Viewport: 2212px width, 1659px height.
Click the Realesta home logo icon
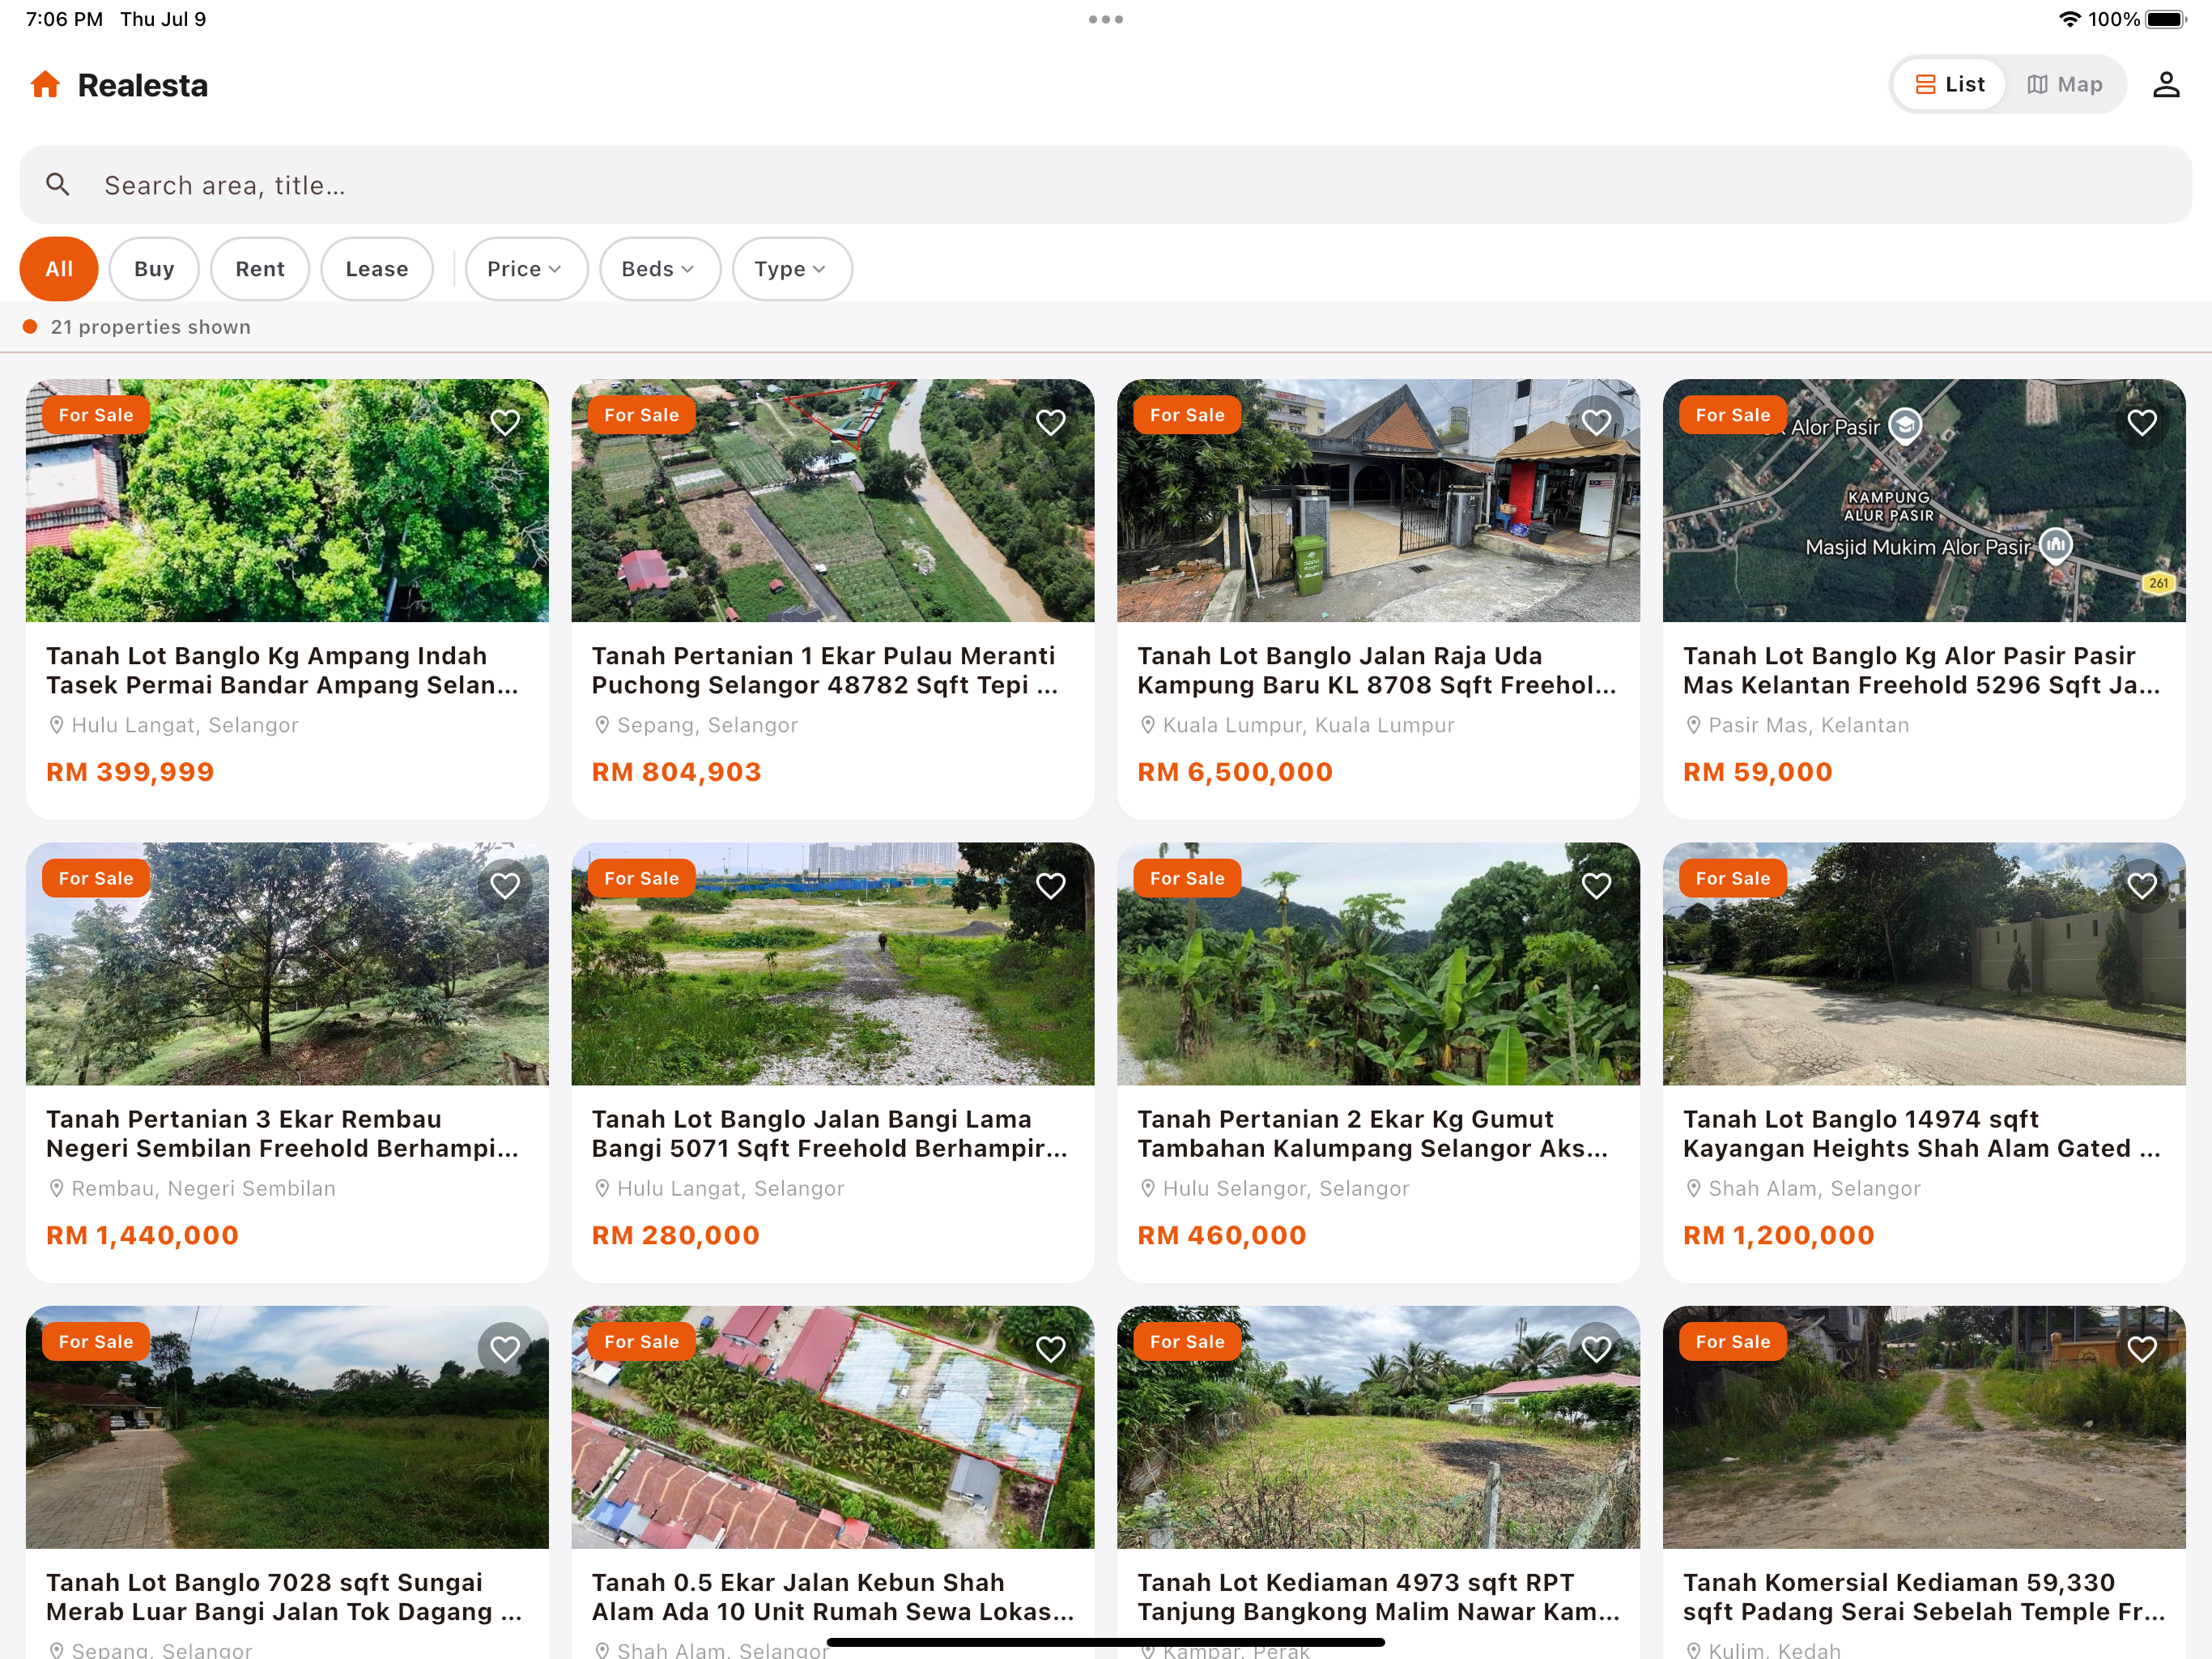pos(45,84)
